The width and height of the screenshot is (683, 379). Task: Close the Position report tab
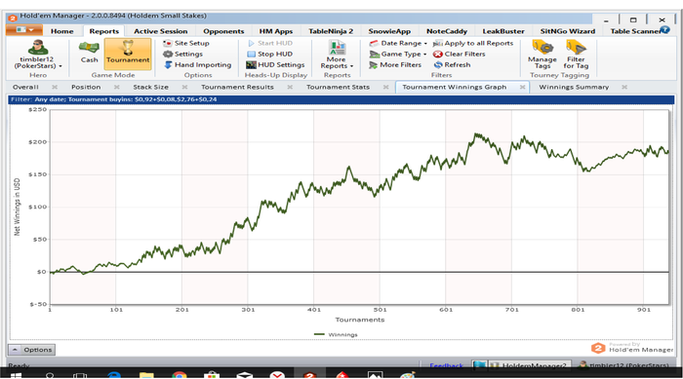pos(116,87)
